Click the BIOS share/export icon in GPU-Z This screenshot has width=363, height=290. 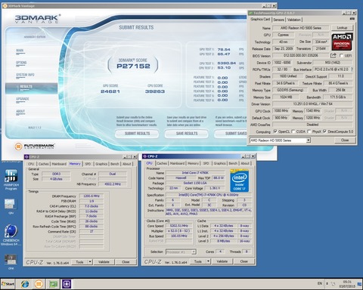point(334,55)
